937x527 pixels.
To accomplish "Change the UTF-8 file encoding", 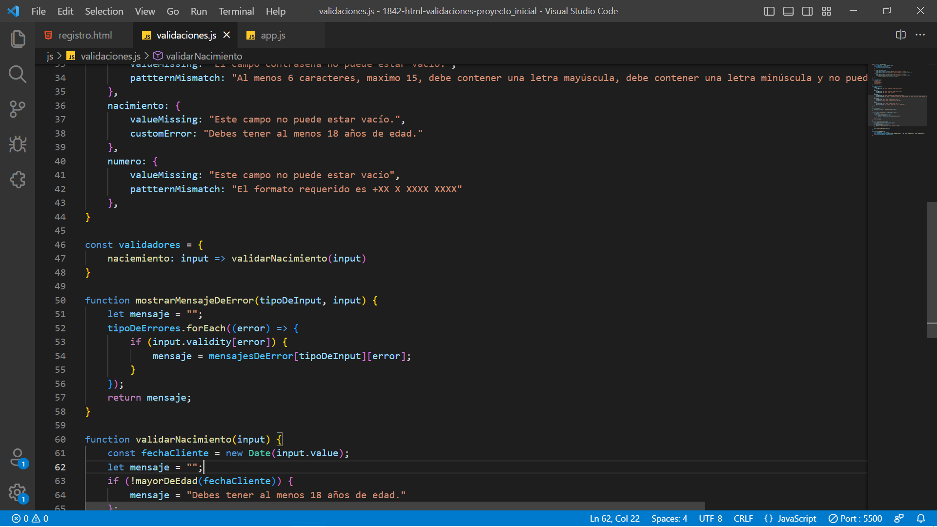I will (711, 519).
